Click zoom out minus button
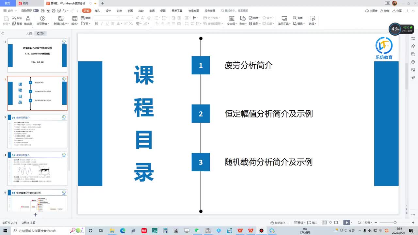418x235 pixels. click(x=376, y=223)
